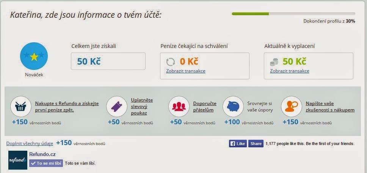Open the Refundo logo thumbnail
367x173 pixels.
pos(18,160)
